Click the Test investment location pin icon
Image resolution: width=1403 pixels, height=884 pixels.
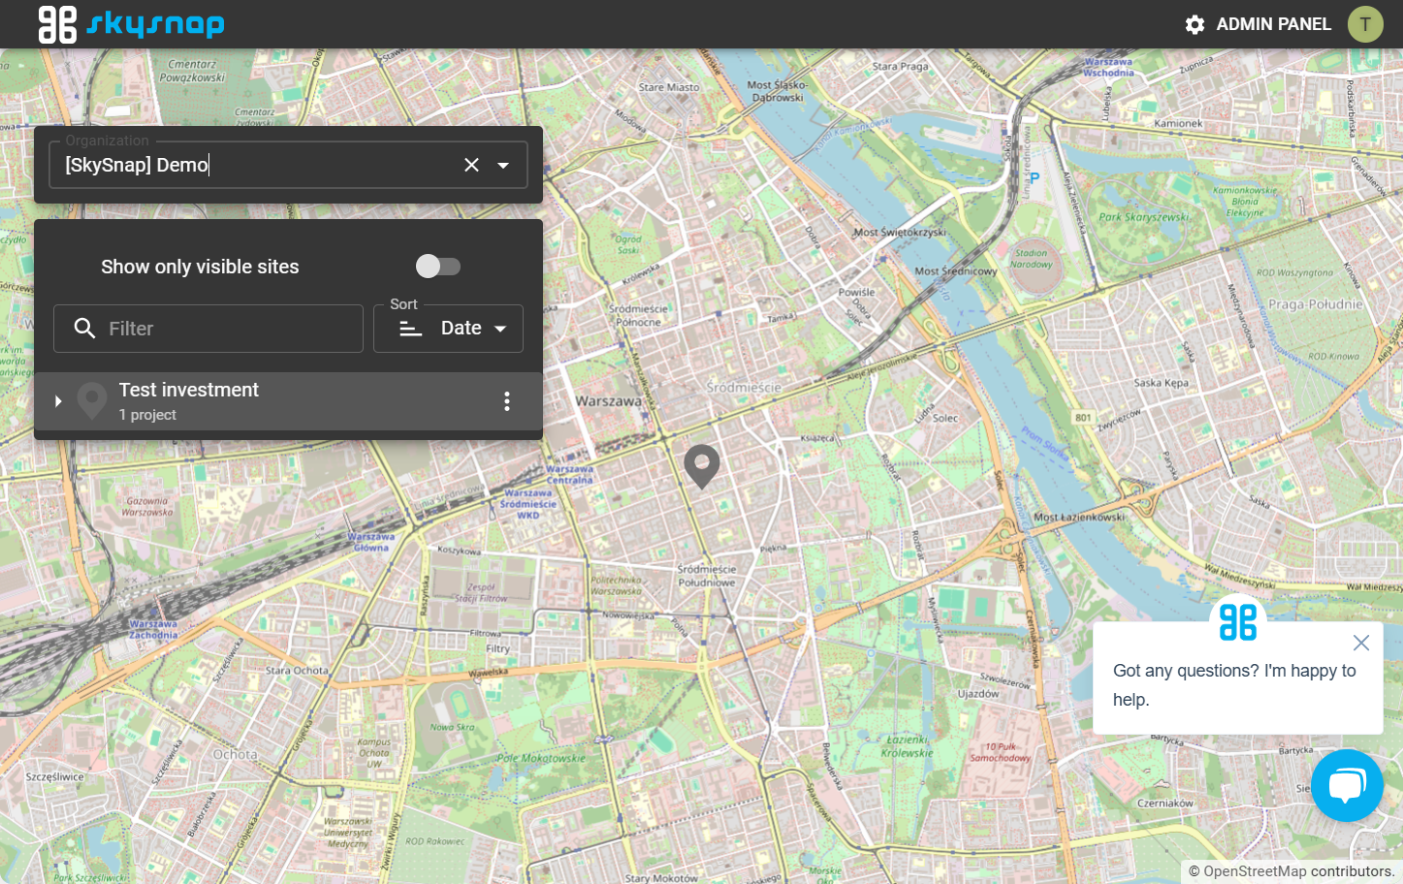(92, 401)
